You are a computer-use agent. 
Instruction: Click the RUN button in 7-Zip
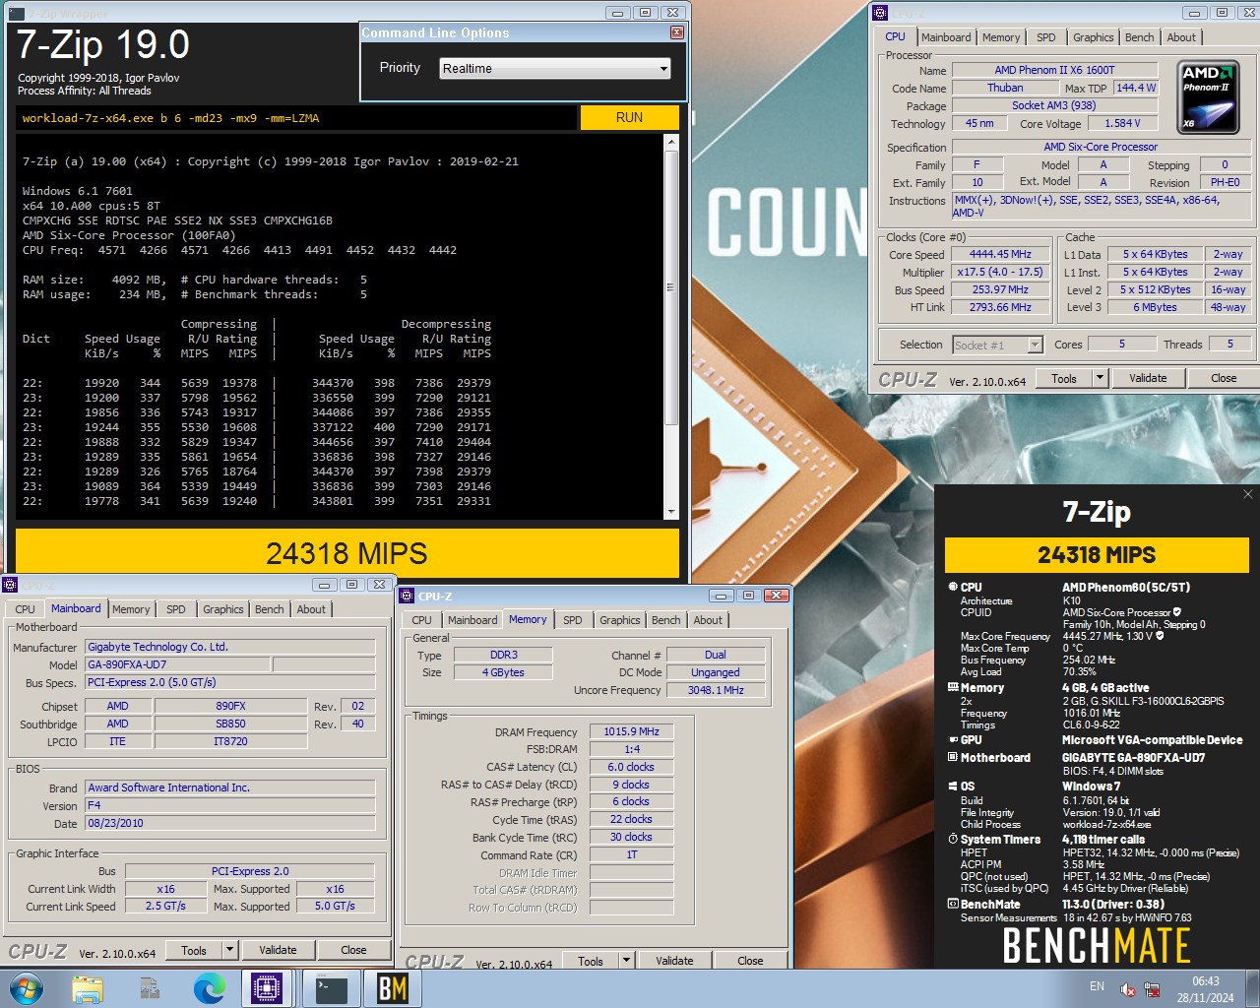pos(629,117)
